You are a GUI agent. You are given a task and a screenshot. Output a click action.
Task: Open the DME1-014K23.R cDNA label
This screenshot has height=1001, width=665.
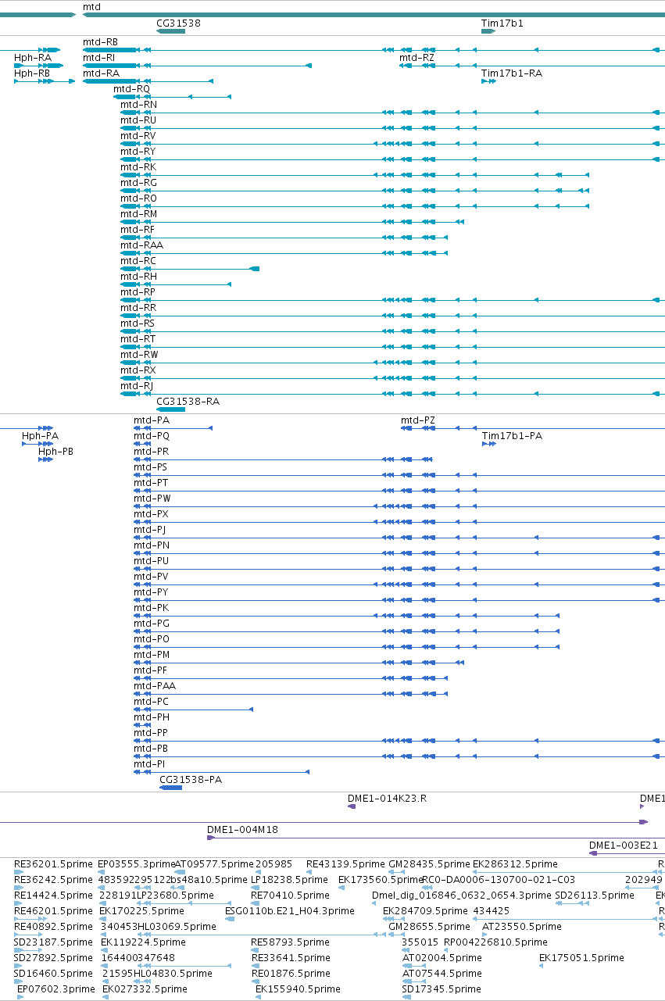coord(387,799)
